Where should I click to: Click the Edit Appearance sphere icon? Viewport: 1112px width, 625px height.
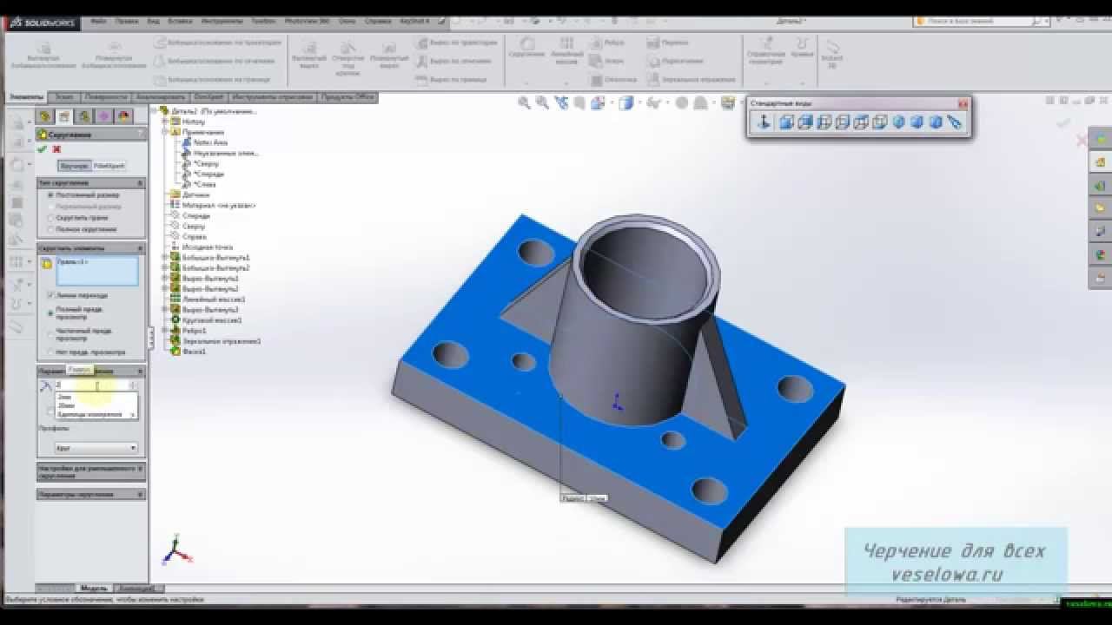coord(681,102)
